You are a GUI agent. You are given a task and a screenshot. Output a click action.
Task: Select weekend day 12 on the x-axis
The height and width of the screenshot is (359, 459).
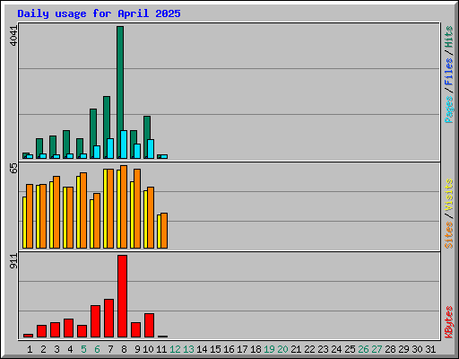click(175, 349)
